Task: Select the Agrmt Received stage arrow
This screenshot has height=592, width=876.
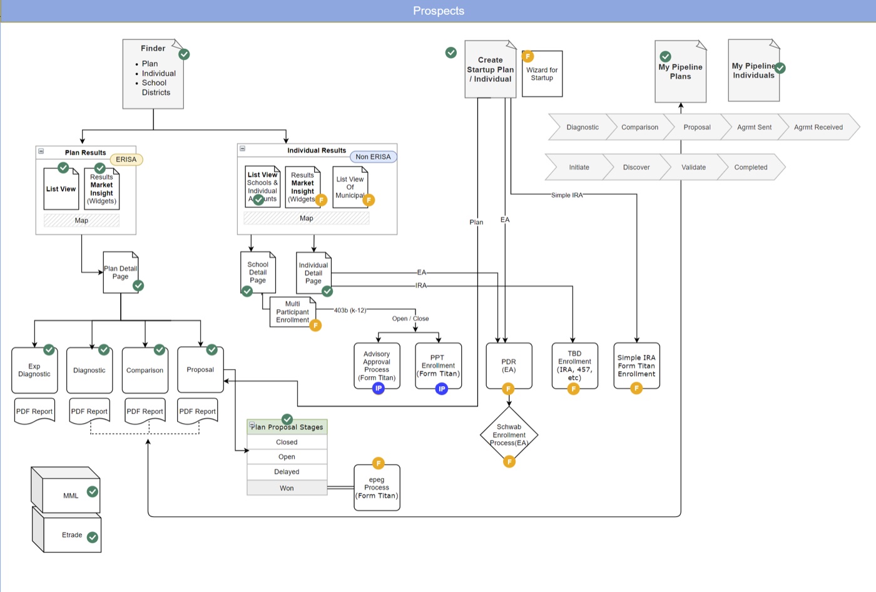Action: click(x=818, y=127)
